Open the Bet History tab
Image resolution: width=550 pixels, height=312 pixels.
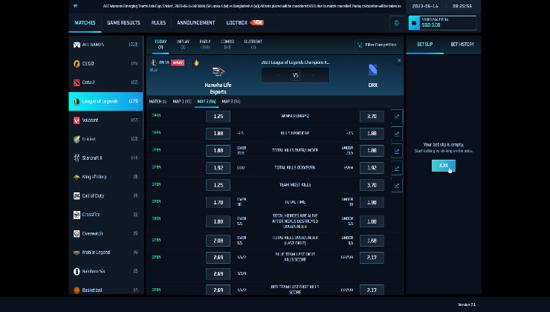click(x=462, y=45)
